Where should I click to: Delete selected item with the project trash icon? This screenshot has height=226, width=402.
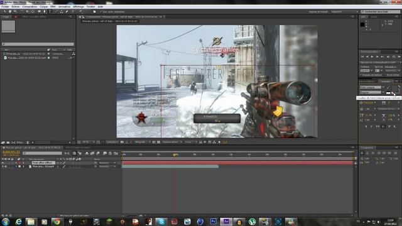[28, 143]
